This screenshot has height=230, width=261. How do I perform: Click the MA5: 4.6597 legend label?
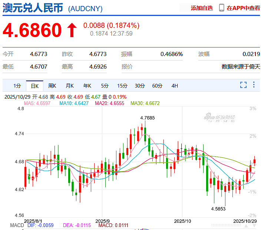tap(37, 103)
